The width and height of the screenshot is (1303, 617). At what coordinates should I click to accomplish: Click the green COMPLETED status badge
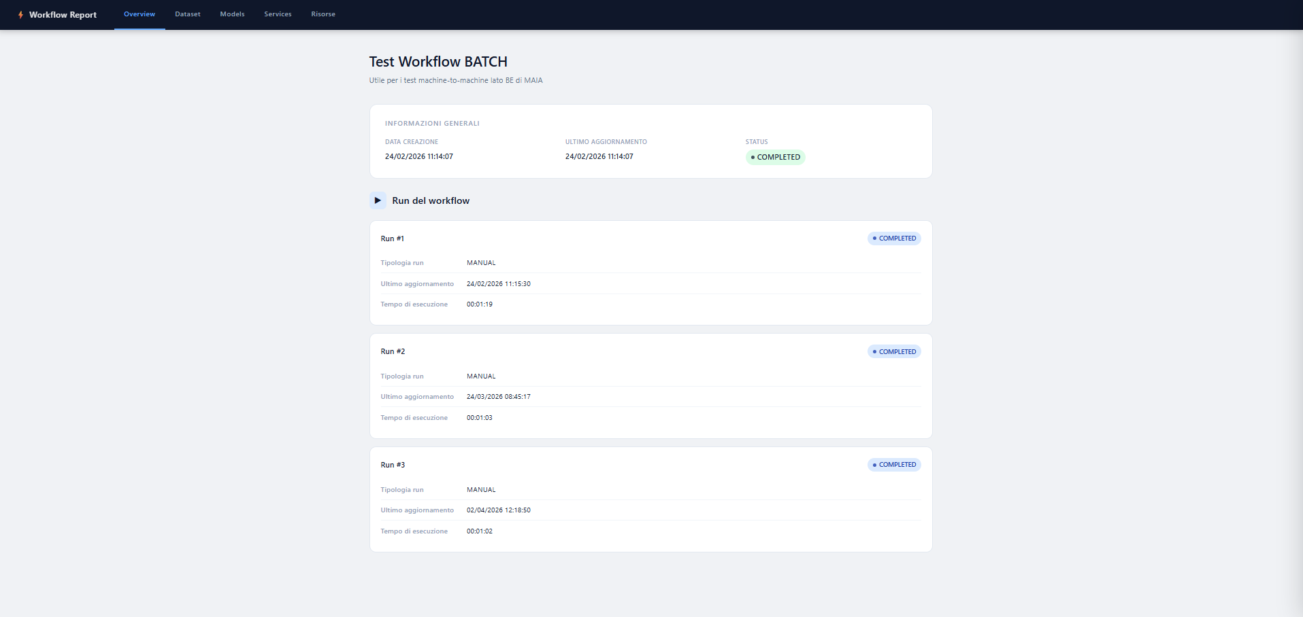coord(775,157)
